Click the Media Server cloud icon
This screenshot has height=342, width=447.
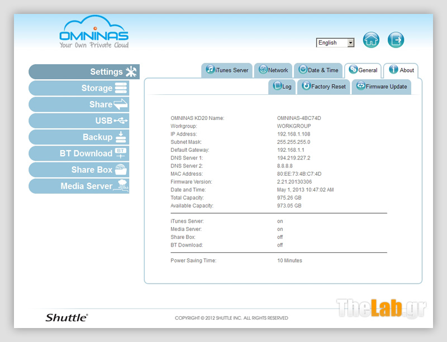pos(121,186)
